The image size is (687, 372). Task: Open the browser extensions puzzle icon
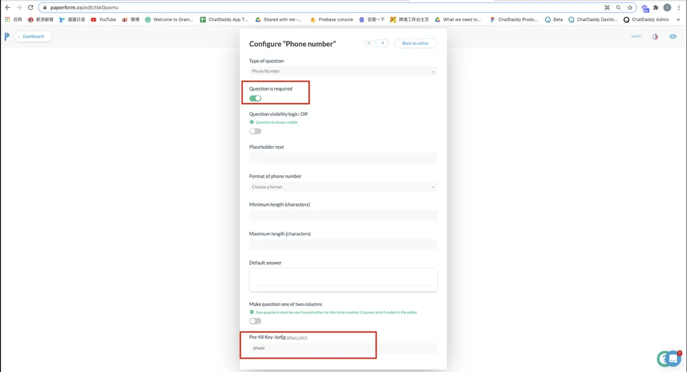tap(655, 8)
